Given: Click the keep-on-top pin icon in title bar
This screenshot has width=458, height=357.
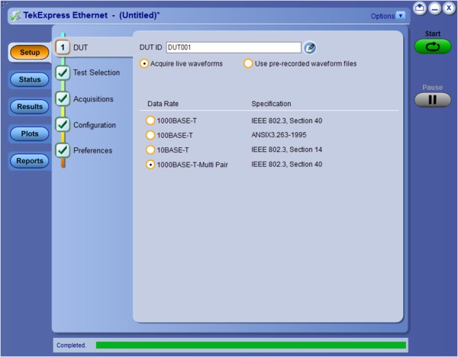Looking at the screenshot, I should point(420,8).
